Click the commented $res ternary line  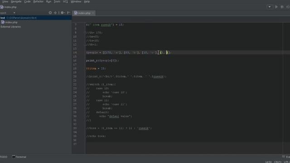(x=119, y=128)
